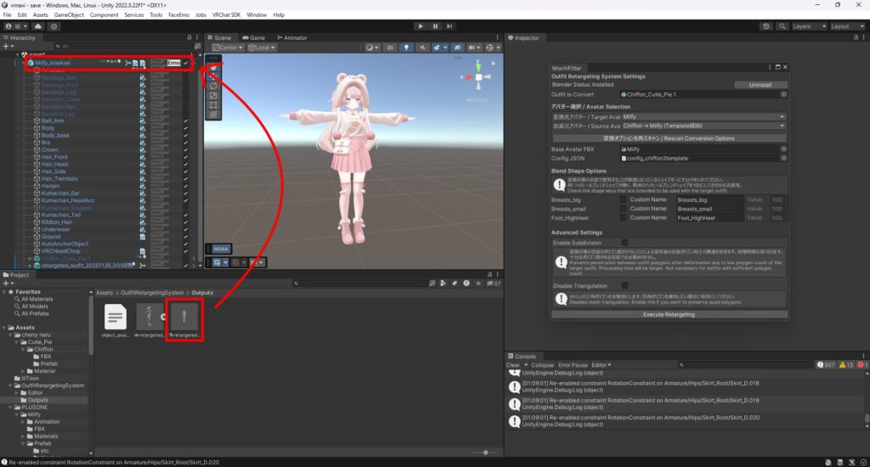
Task: Toggle 2D view in the Scene toolbar
Action: tap(390, 48)
